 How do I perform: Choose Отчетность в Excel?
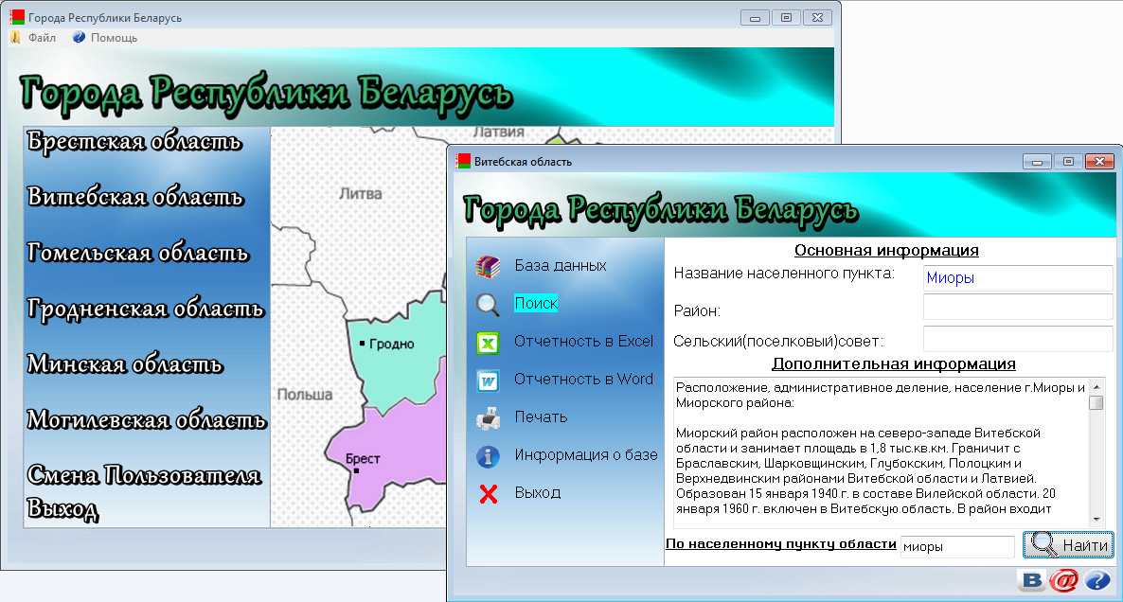coord(583,342)
